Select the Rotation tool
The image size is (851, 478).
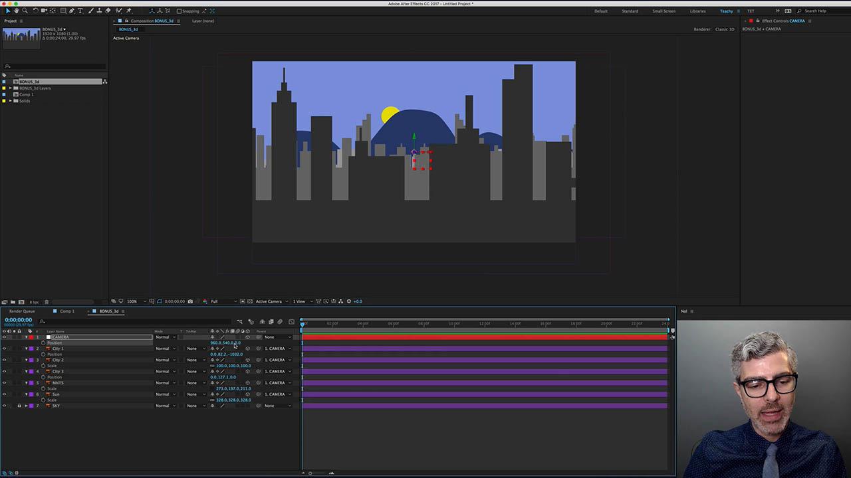coord(35,11)
